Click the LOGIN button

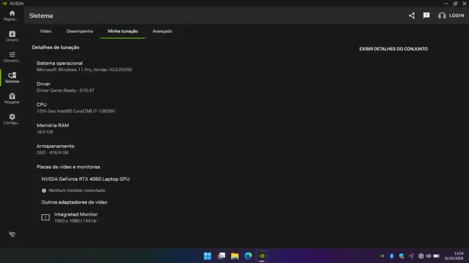pyautogui.click(x=456, y=15)
